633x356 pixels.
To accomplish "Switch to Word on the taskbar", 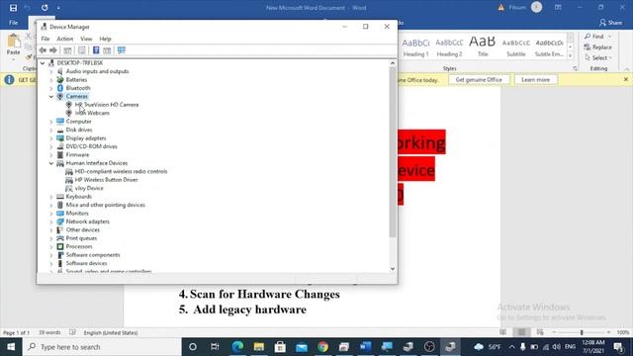I will click(365, 347).
